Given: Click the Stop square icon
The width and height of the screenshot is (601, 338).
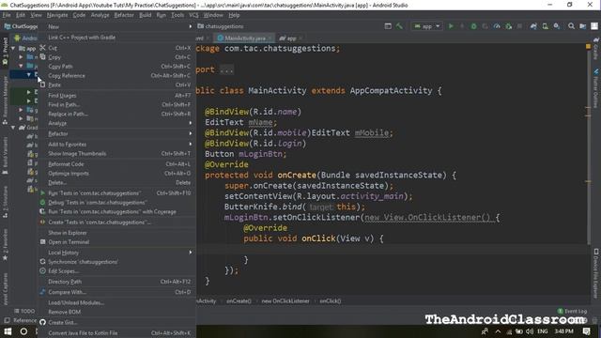Looking at the screenshot, I should (519, 26).
